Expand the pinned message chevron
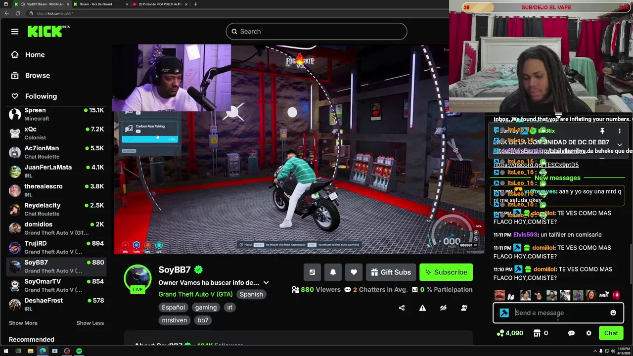Image resolution: width=633 pixels, height=356 pixels. click(619, 144)
